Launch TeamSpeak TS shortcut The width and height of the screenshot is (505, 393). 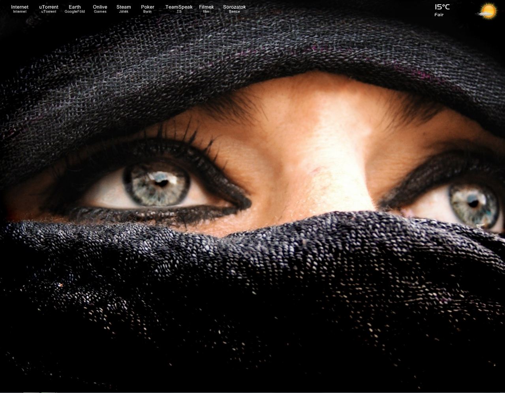[x=179, y=9]
